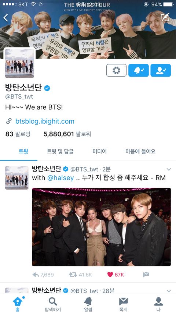Viewport: 176px width, 314px height.
Task: Open the 마음에 들어요 likes tab
Action: tap(140, 151)
